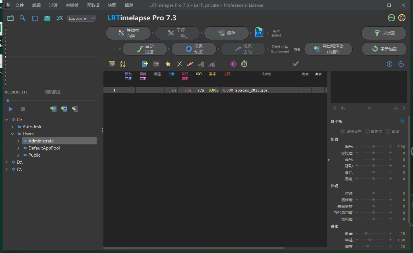Expand the Administrator folder
This screenshot has height=253, width=413.
click(18, 141)
